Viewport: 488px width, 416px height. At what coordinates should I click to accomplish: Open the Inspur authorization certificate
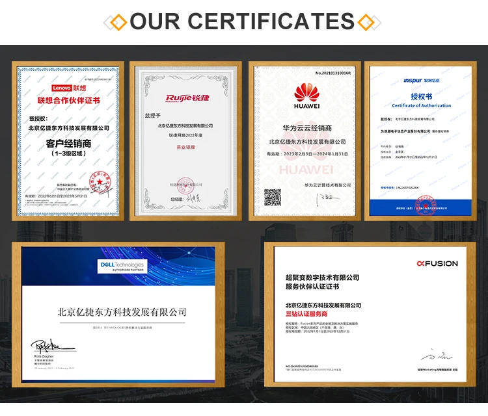point(420,141)
